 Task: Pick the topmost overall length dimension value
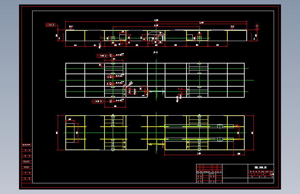click(156, 20)
